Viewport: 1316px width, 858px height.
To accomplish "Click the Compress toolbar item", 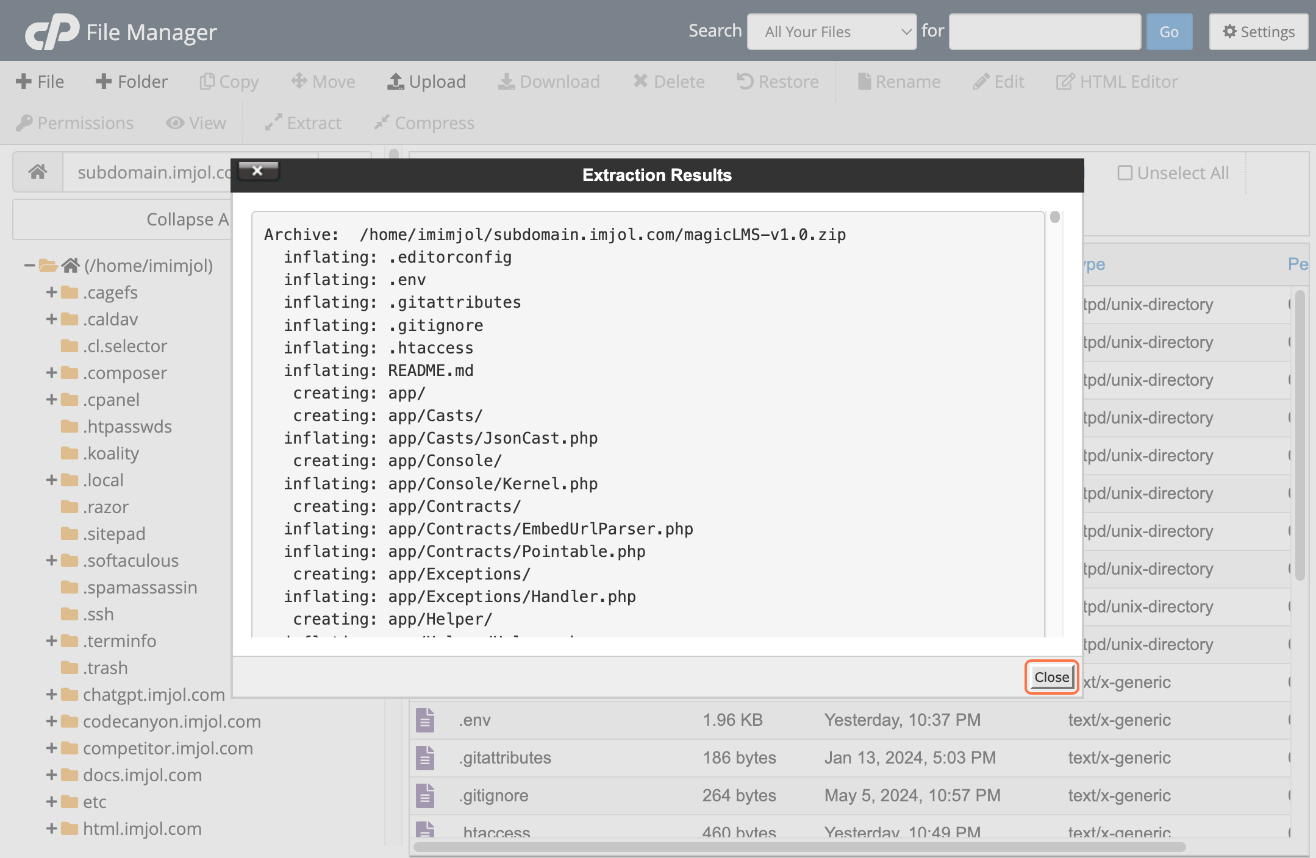I will (424, 123).
